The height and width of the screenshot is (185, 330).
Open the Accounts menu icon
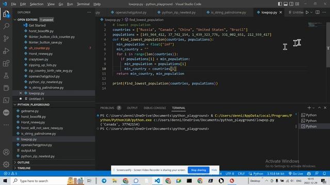click(6, 152)
